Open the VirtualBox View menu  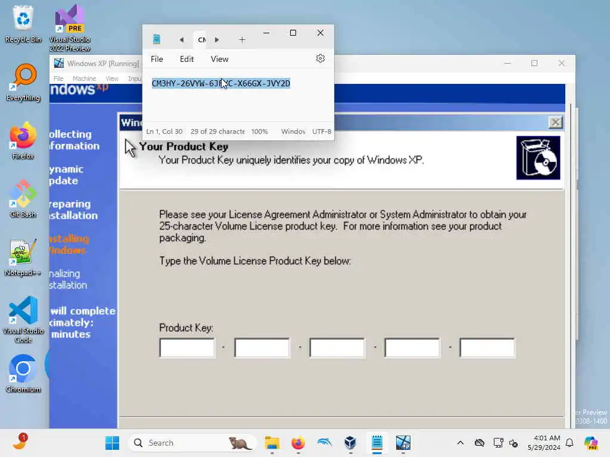[112, 79]
